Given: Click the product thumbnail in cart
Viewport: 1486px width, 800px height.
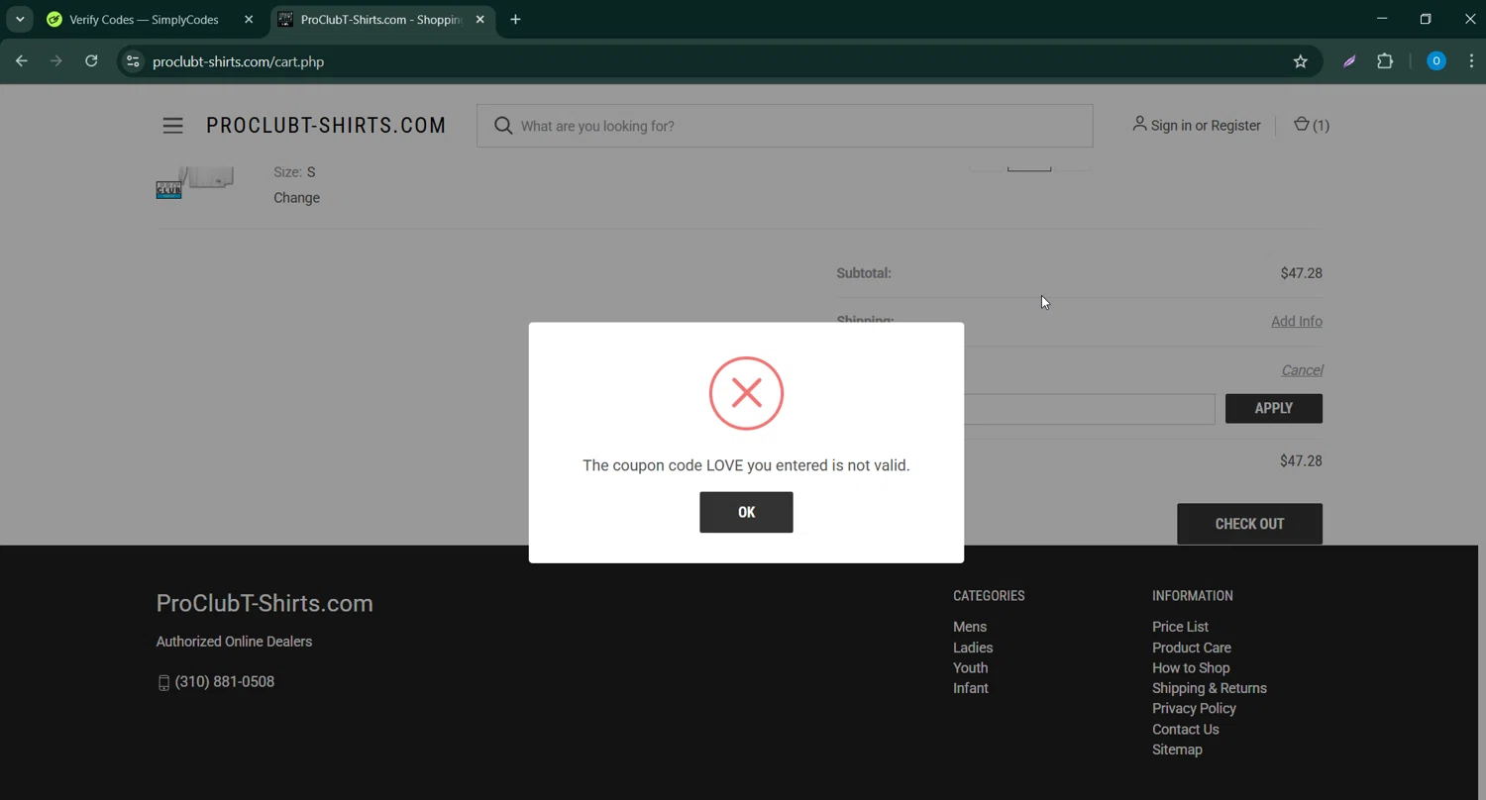Looking at the screenshot, I should (195, 183).
